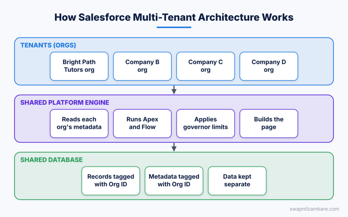Select the Runs Apex and Flow box

(142, 123)
